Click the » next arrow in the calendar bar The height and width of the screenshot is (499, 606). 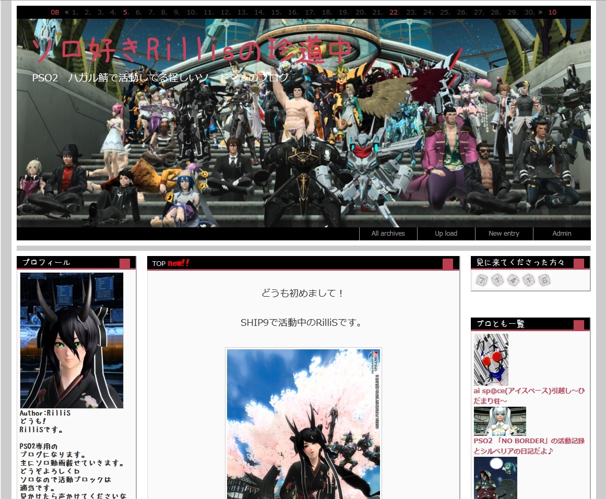point(540,13)
